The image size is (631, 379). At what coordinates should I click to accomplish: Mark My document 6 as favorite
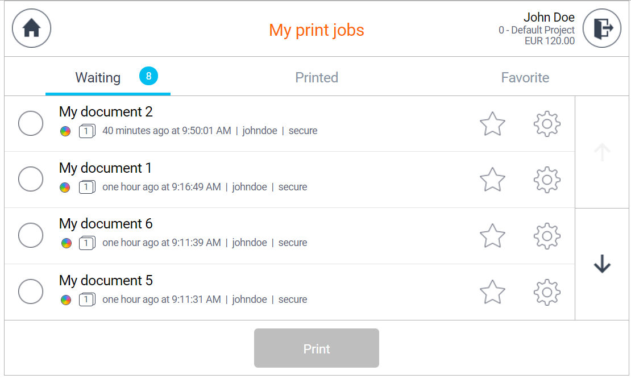[x=492, y=235]
